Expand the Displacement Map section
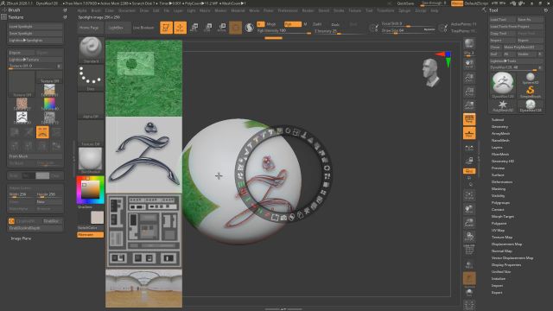This screenshot has height=311, width=553. coord(506,244)
